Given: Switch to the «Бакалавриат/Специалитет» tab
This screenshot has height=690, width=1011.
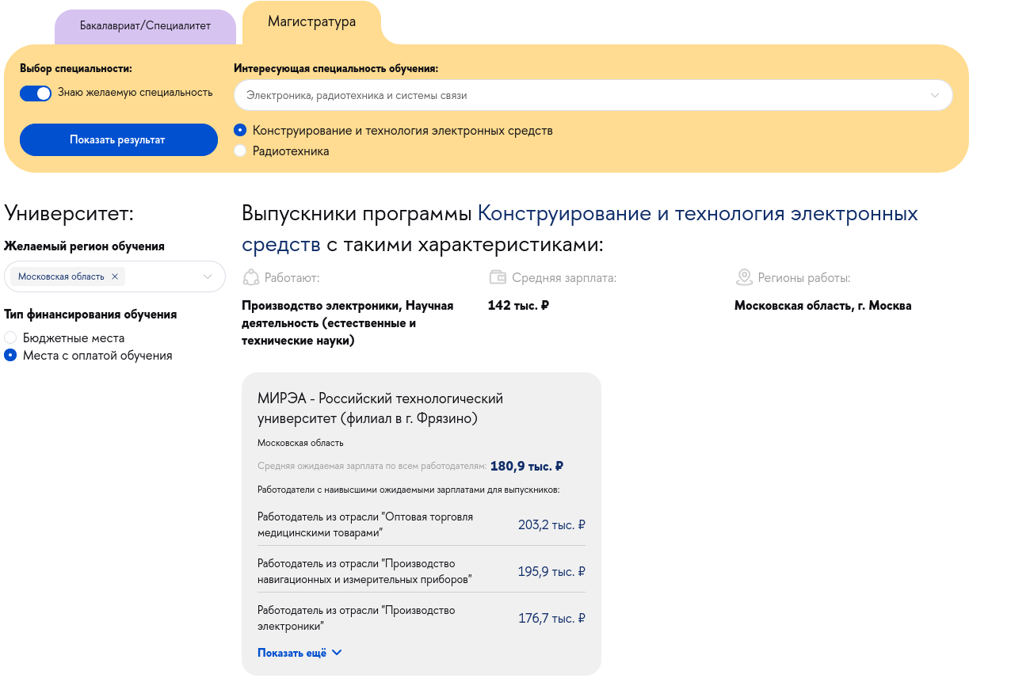Looking at the screenshot, I should point(144,26).
